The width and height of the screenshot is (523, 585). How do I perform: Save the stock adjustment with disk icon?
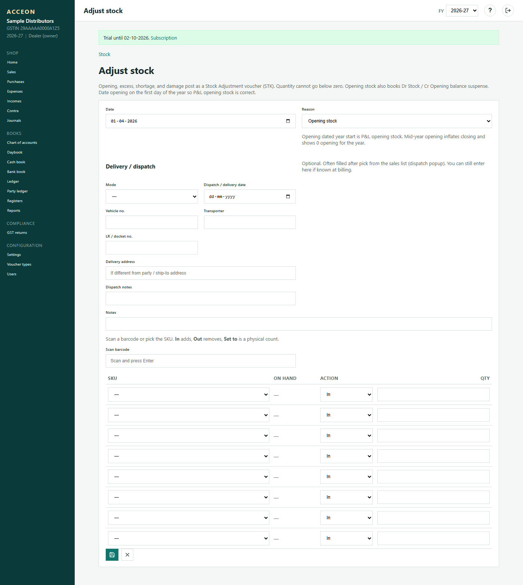112,555
